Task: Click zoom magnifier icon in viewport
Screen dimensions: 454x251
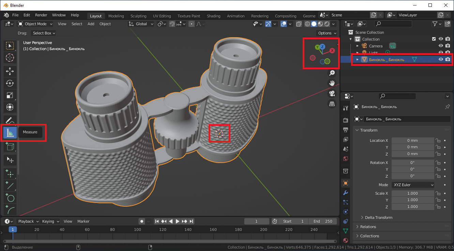Action: click(332, 73)
